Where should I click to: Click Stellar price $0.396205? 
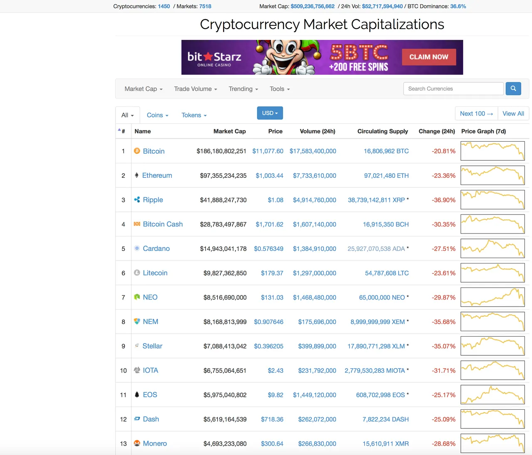268,346
